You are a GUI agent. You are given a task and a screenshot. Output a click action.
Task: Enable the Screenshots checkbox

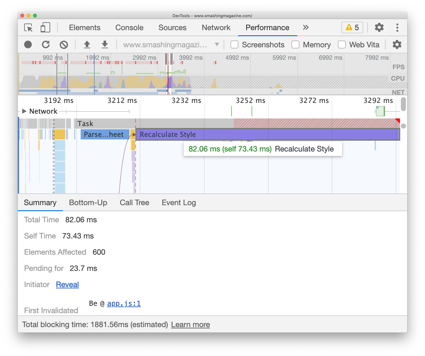(x=234, y=45)
